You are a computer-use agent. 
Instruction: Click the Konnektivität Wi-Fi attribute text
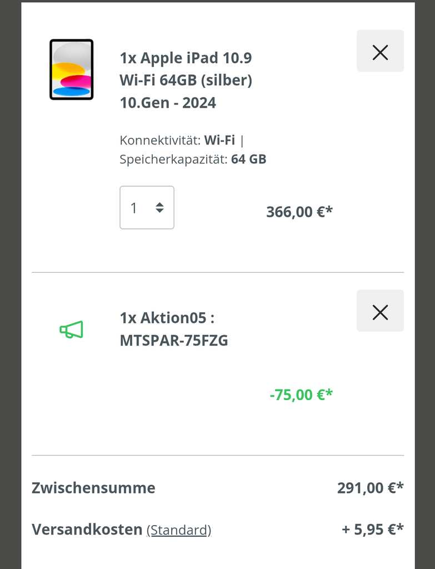tap(182, 140)
